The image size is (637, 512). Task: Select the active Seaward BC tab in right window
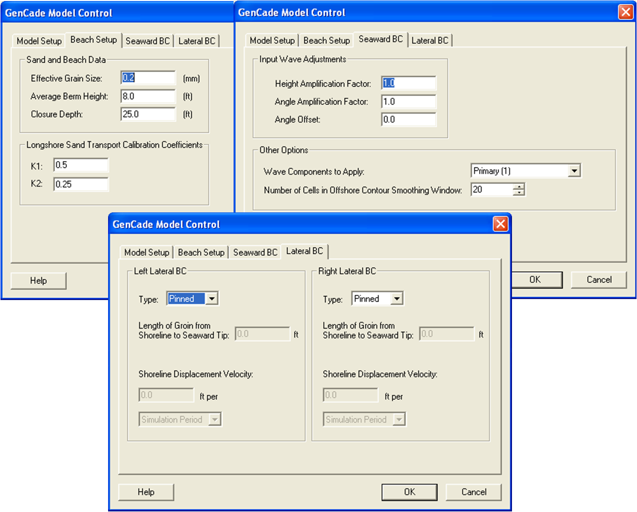coord(381,39)
